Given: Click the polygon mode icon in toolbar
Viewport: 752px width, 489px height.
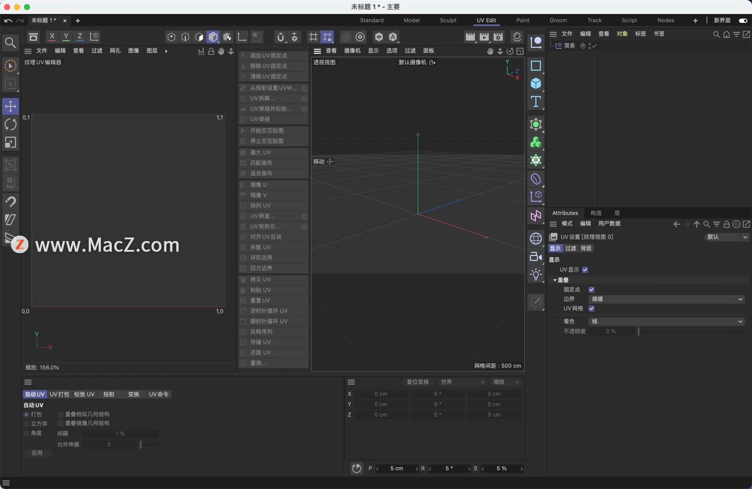Looking at the screenshot, I should (213, 37).
